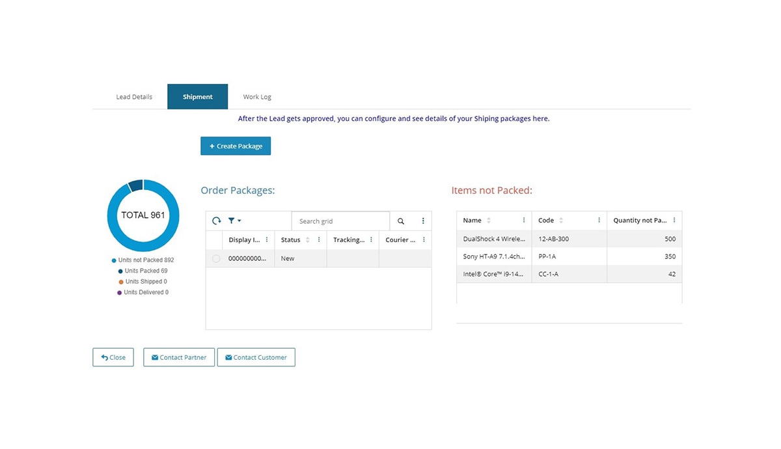Click the refresh icon in Order Packages grid
Screen dimensions: 781x449
[216, 221]
